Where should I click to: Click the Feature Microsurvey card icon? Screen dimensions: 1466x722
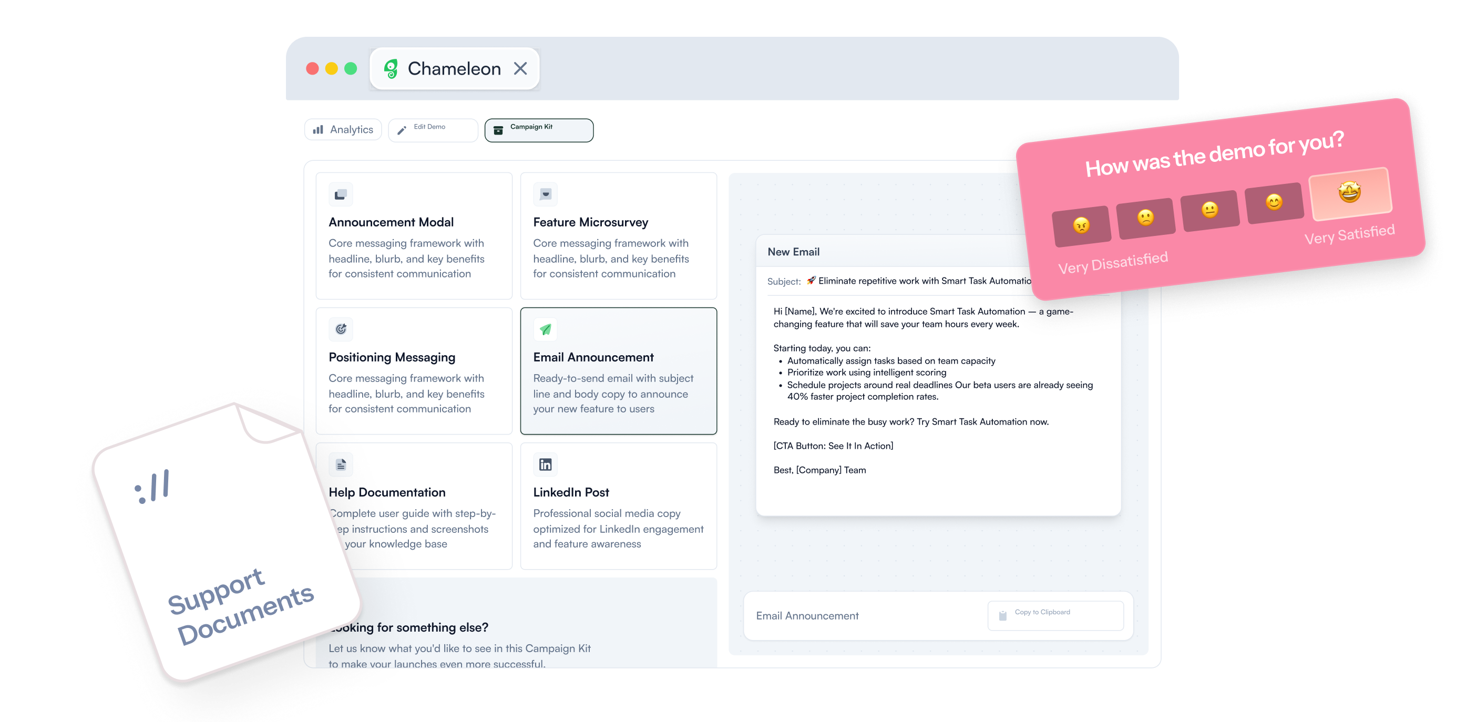tap(545, 194)
